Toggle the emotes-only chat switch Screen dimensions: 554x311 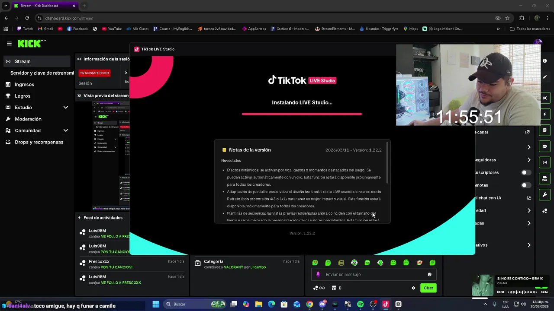526,185
